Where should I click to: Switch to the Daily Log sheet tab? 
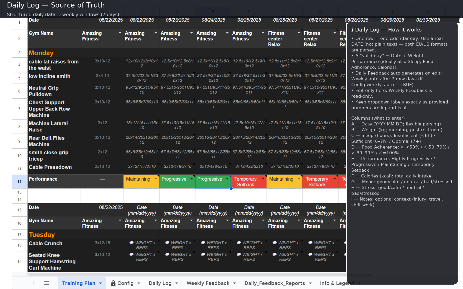coord(160,283)
